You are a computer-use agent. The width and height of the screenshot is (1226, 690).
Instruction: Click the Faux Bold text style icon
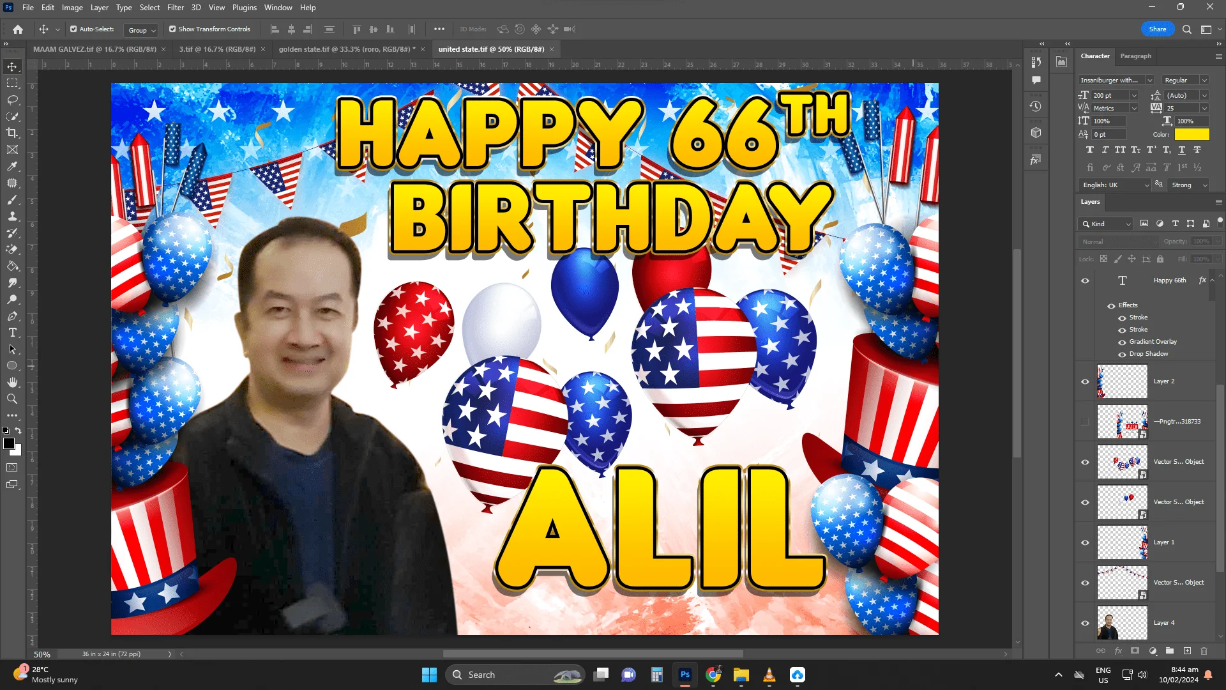(1089, 150)
